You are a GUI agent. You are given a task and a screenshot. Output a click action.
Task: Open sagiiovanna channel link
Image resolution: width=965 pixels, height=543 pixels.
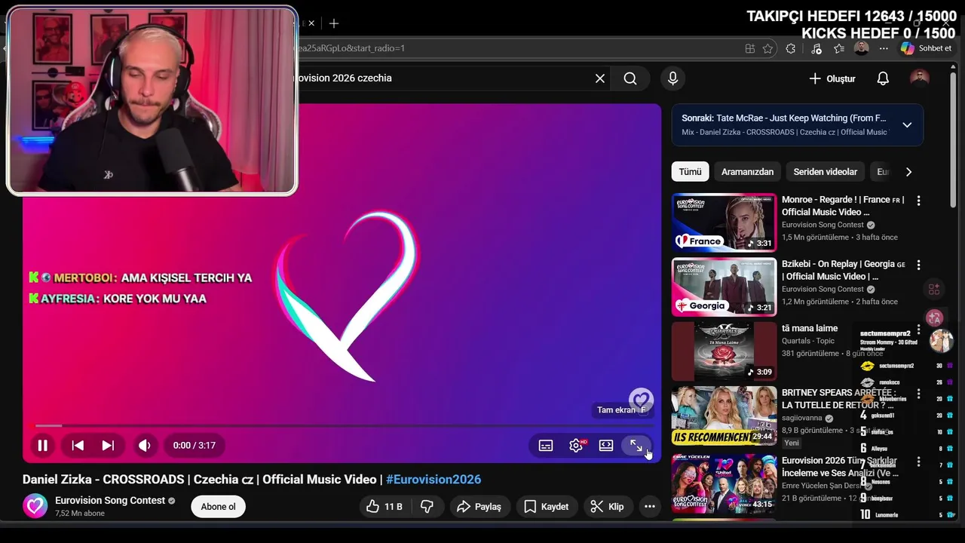coord(801,418)
